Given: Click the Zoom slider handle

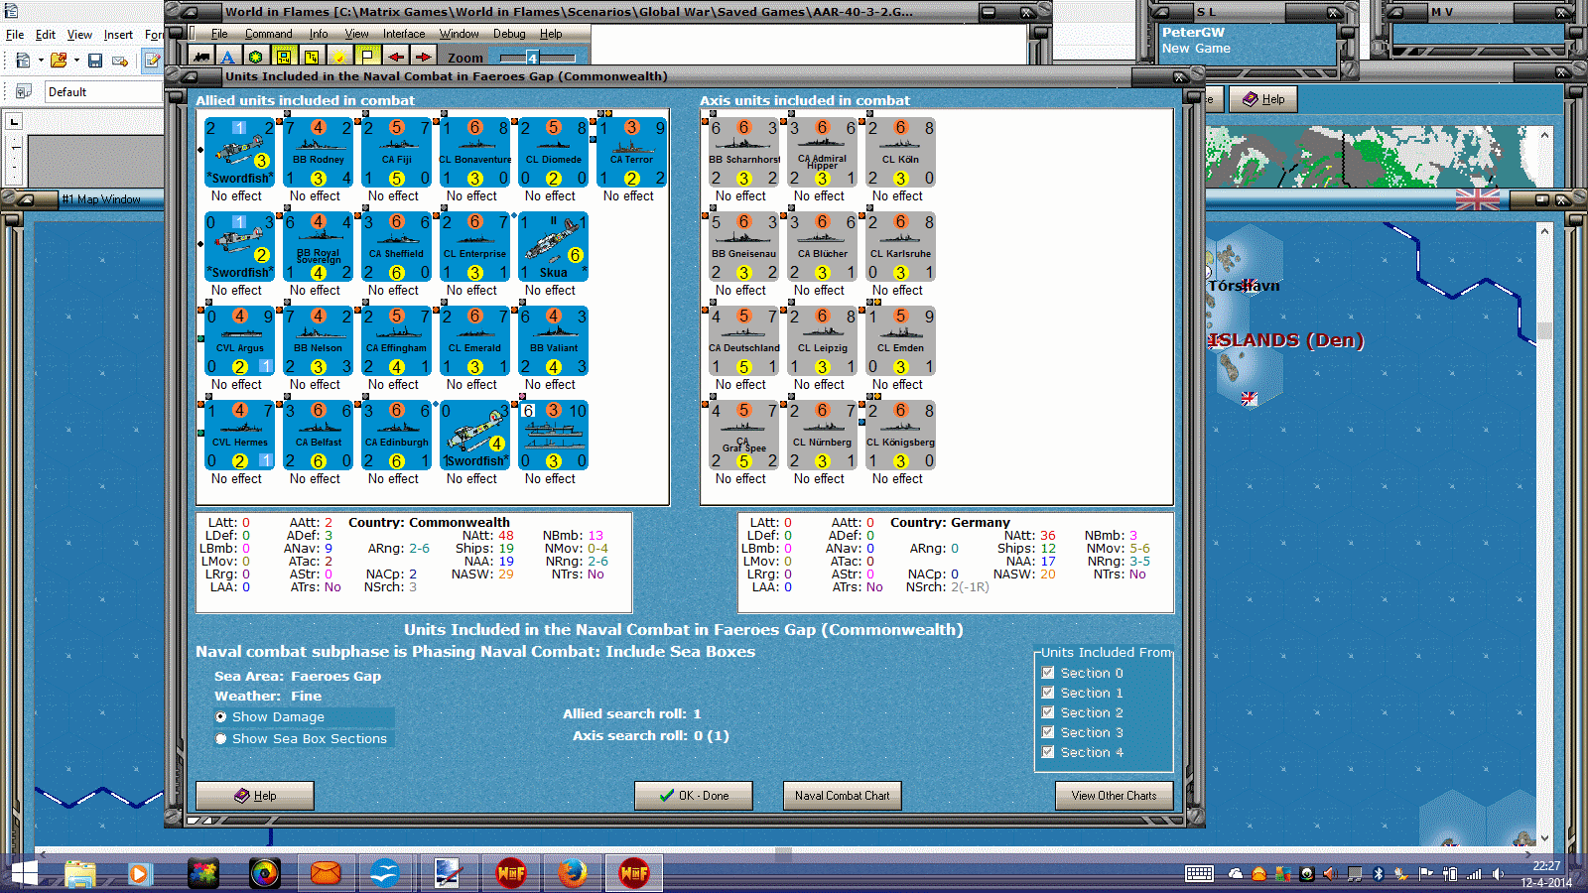Looking at the screenshot, I should (532, 58).
